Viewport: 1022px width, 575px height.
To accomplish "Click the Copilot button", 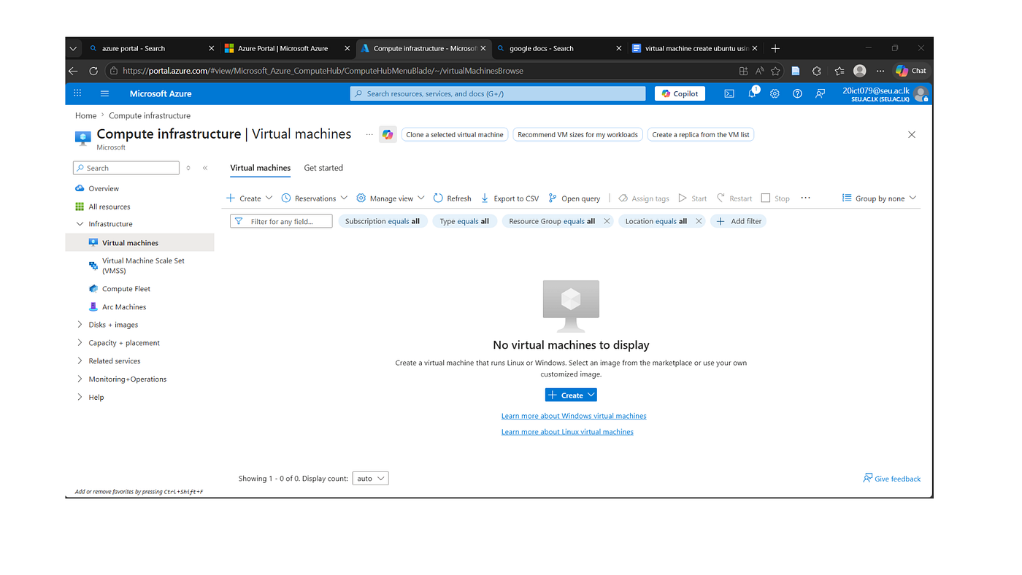I will (680, 93).
